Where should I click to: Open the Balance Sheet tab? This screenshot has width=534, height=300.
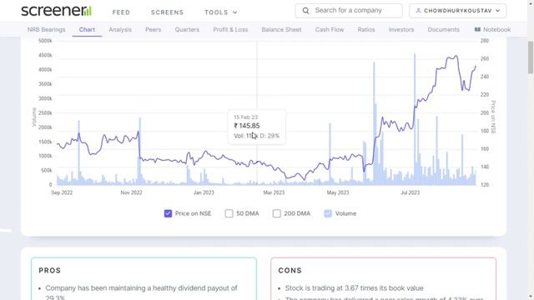point(282,30)
